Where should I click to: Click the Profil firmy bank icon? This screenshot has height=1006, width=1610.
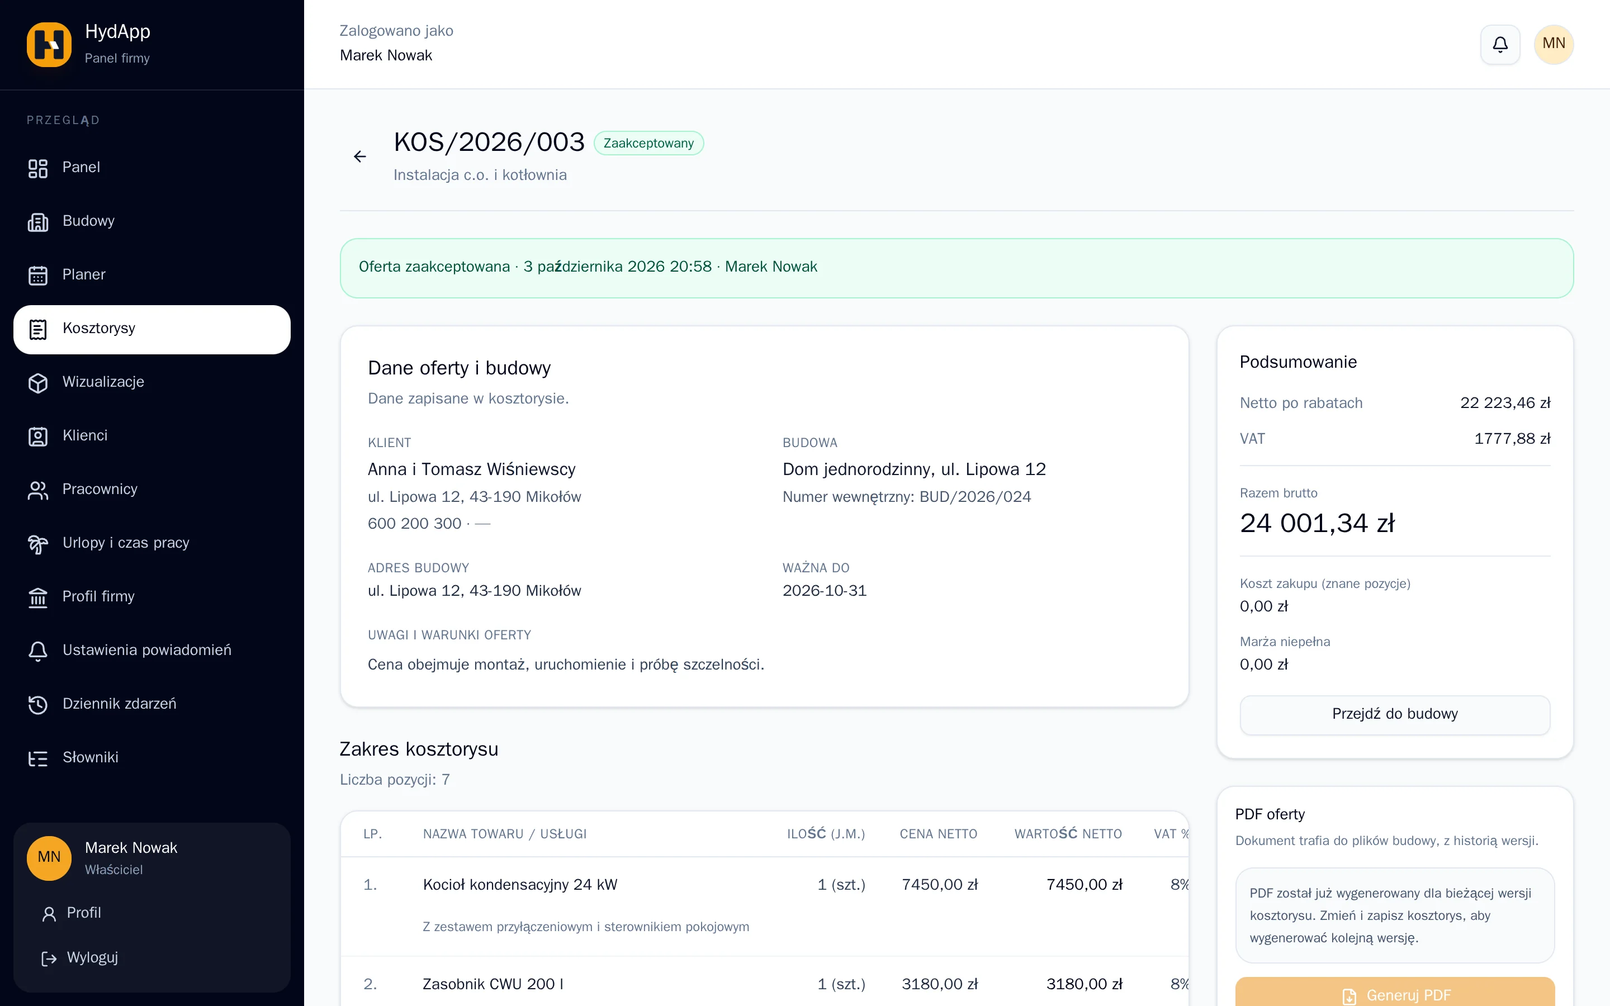pyautogui.click(x=38, y=597)
